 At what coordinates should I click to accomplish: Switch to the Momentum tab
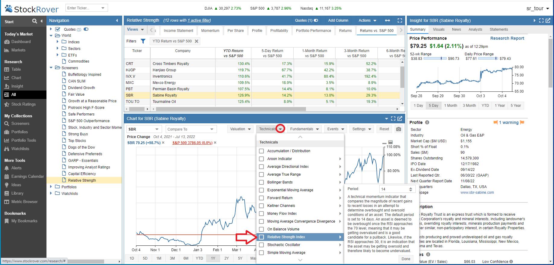(x=210, y=31)
